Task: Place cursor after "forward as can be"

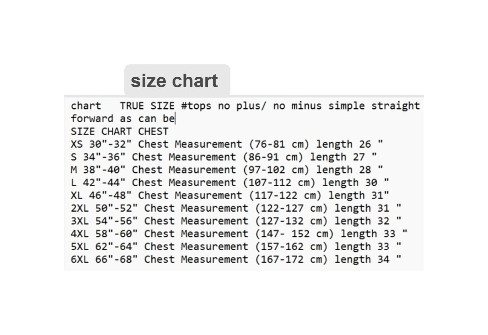Action: [x=175, y=119]
